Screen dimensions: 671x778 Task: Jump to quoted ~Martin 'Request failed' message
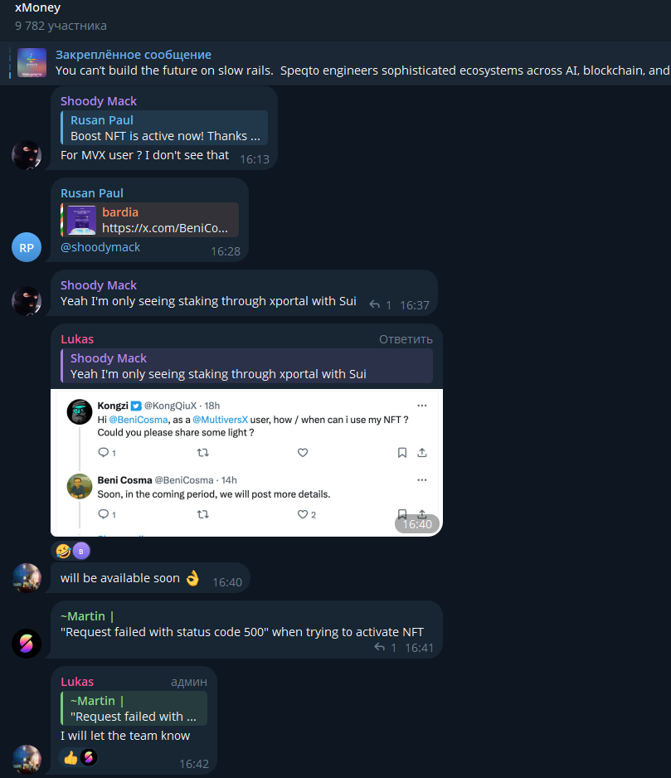[134, 708]
